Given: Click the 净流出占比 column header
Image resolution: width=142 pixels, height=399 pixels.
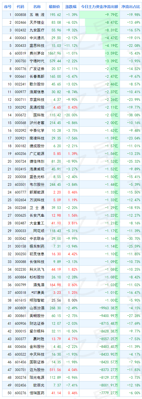Looking at the screenshot, I should tap(131, 7).
